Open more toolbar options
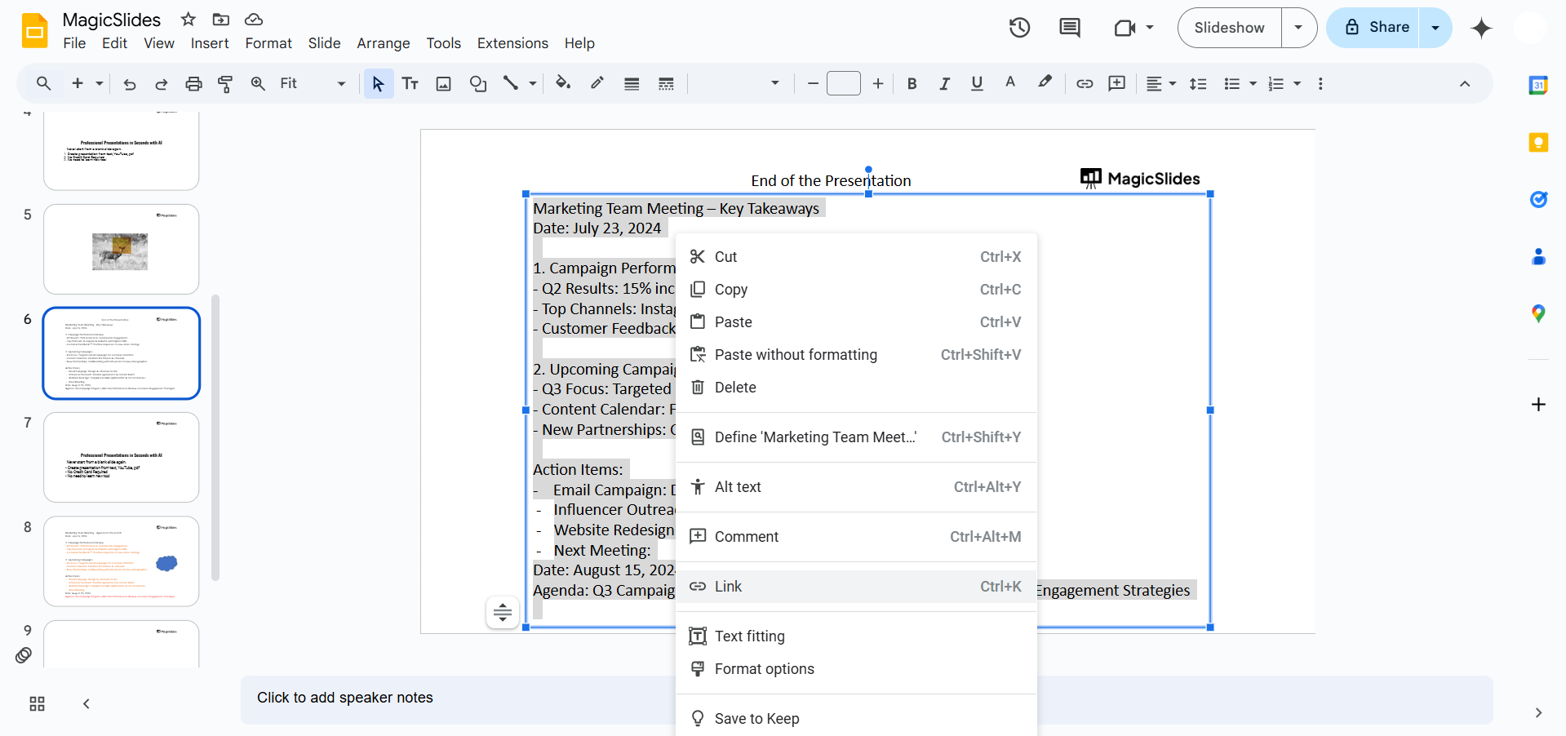 point(1320,83)
